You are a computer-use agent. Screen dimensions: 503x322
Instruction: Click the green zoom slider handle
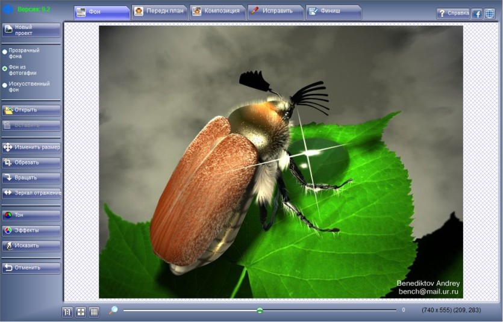pyautogui.click(x=260, y=310)
